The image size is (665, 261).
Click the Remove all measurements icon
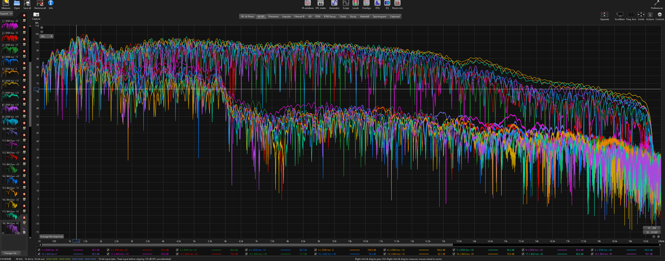[x=40, y=4]
